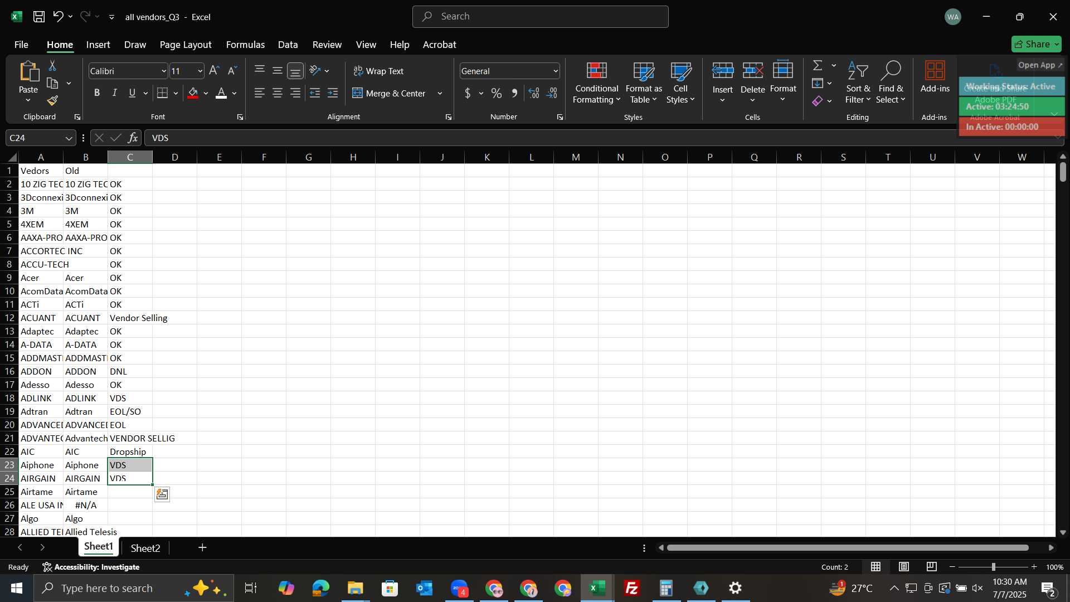The height and width of the screenshot is (602, 1070).
Task: Click Sort & Filter button
Action: (858, 82)
